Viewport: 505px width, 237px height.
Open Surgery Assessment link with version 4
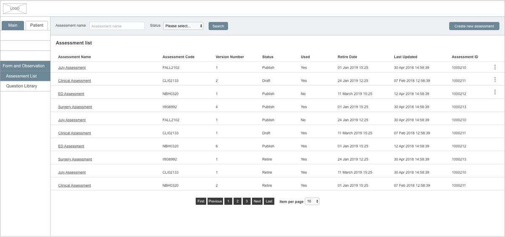click(x=75, y=107)
